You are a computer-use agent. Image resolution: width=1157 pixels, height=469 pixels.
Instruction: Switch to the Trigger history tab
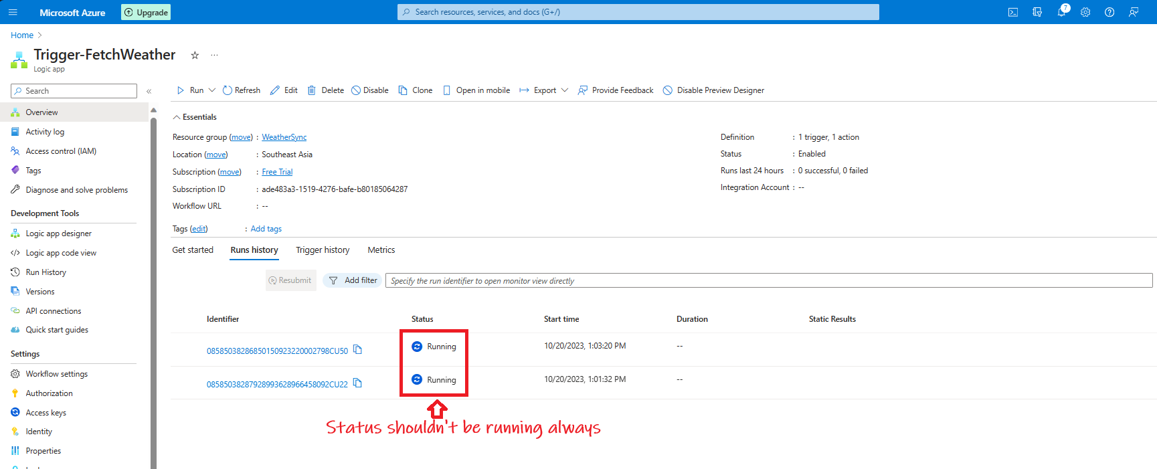[x=323, y=250]
